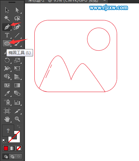Screen dimensions: 139x161
Task: Select the Lasso tool
Action: [17, 18]
